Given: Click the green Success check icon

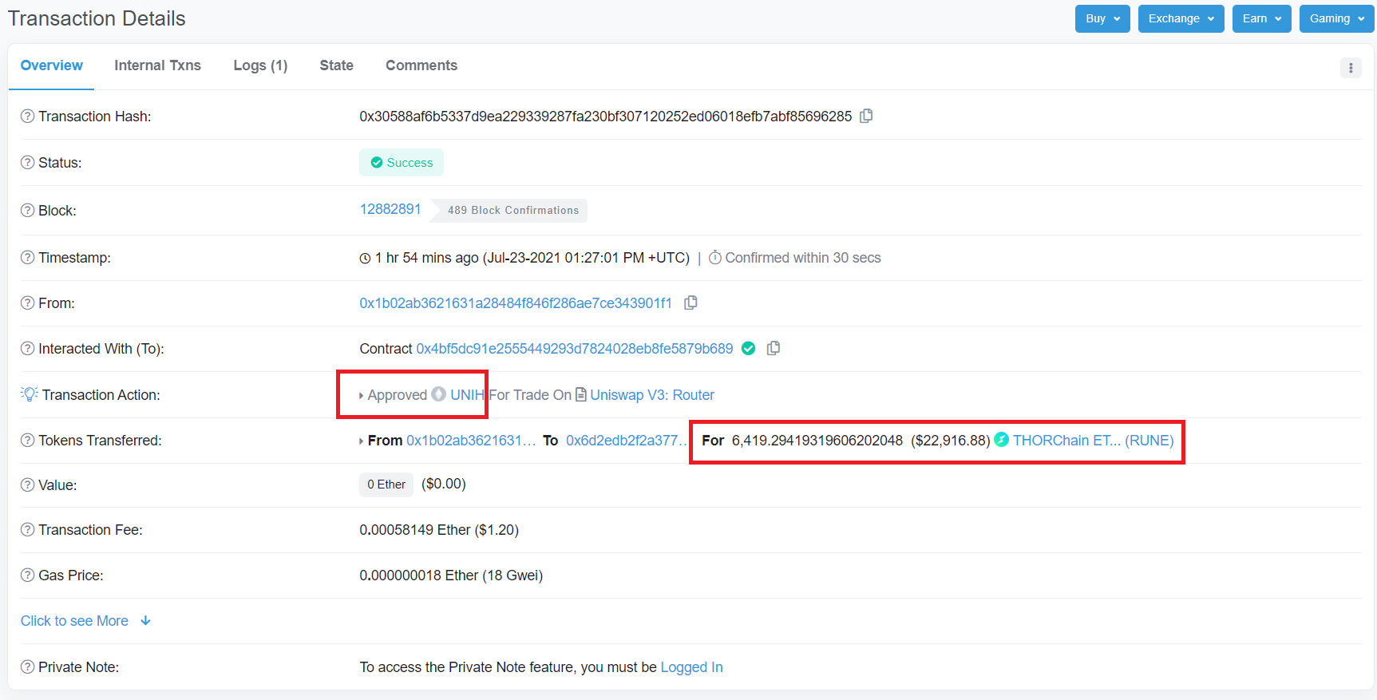Looking at the screenshot, I should 377,163.
